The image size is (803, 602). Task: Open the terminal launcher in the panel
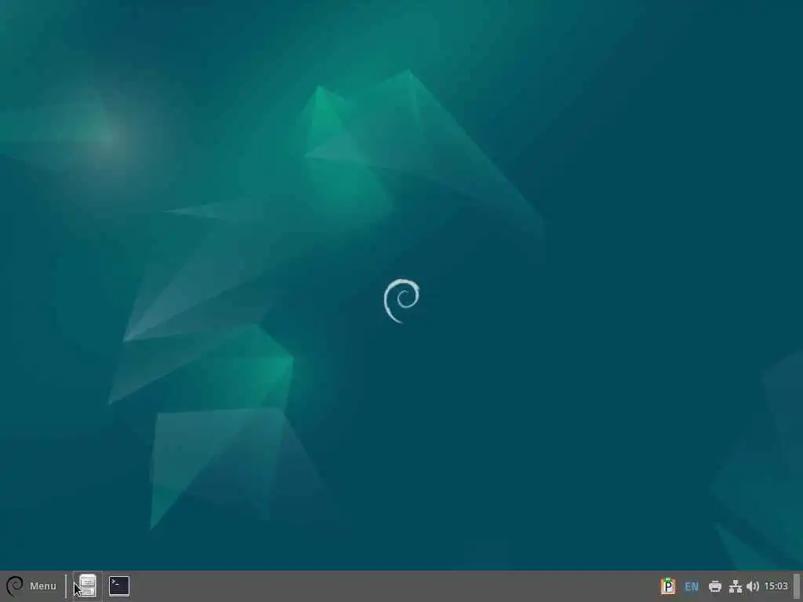[119, 586]
